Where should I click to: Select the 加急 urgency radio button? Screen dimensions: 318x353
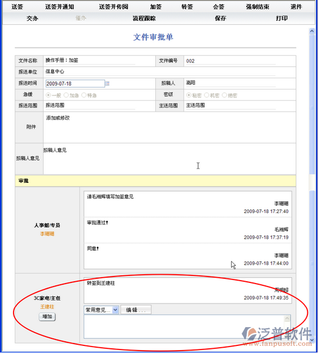[x=66, y=95]
